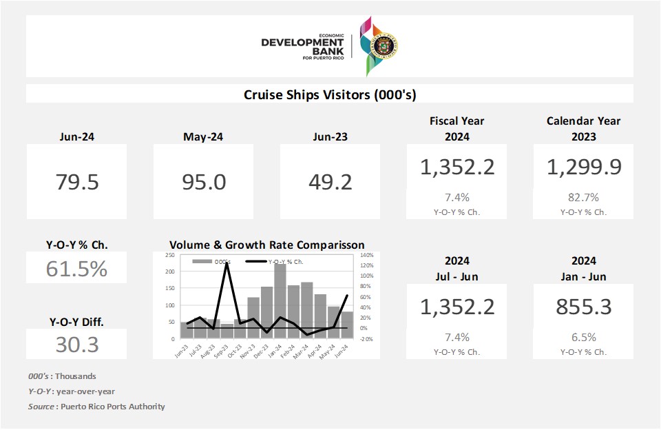Click the colorful ribbon logo graphic
The image size is (661, 430).
point(368,46)
